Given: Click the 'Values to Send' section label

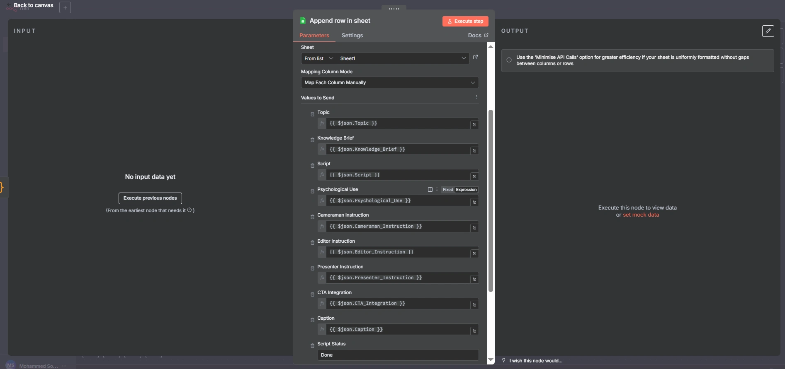Looking at the screenshot, I should (318, 98).
